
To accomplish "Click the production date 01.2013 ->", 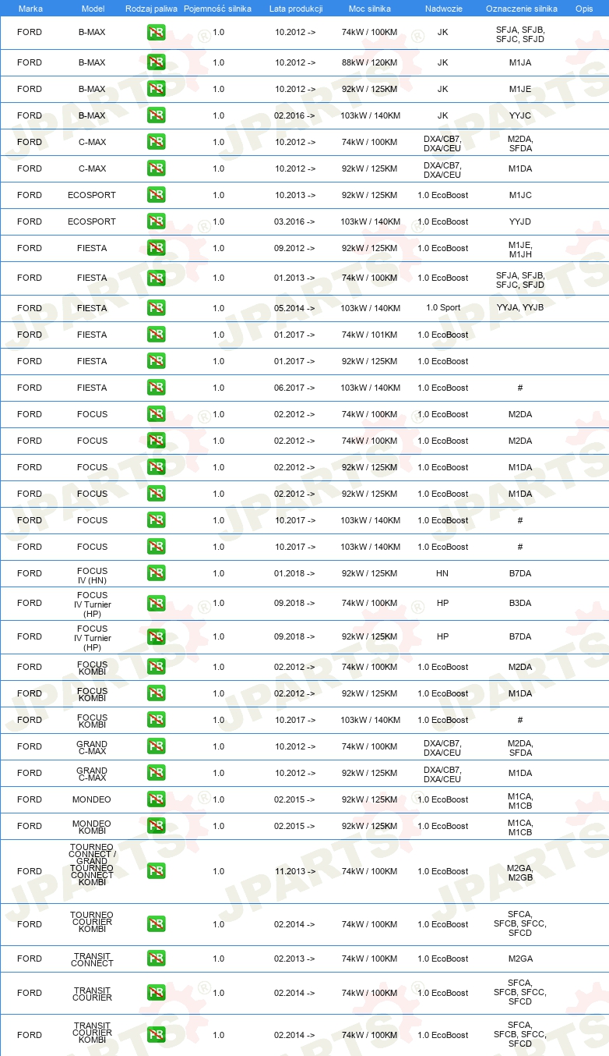I will [x=295, y=278].
